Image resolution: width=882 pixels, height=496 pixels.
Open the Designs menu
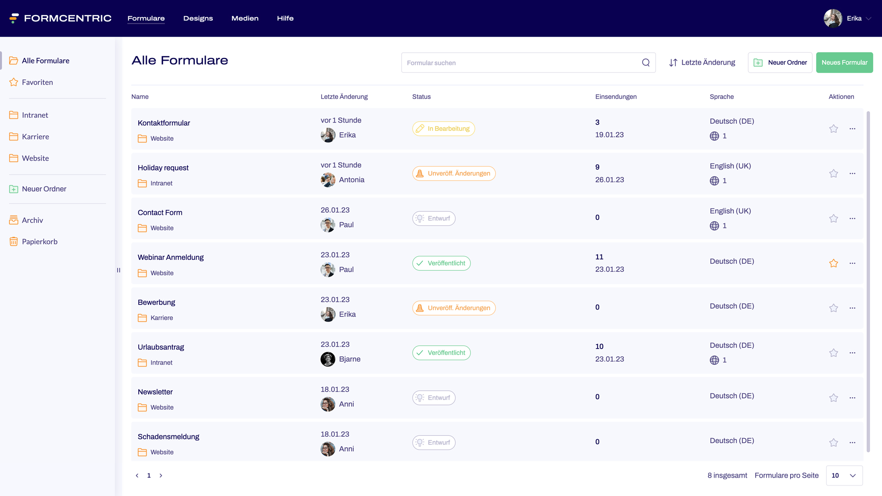198,18
